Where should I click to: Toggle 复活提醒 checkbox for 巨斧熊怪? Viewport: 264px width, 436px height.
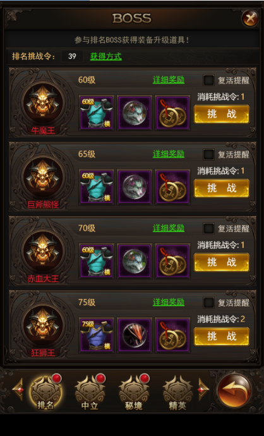point(208,154)
